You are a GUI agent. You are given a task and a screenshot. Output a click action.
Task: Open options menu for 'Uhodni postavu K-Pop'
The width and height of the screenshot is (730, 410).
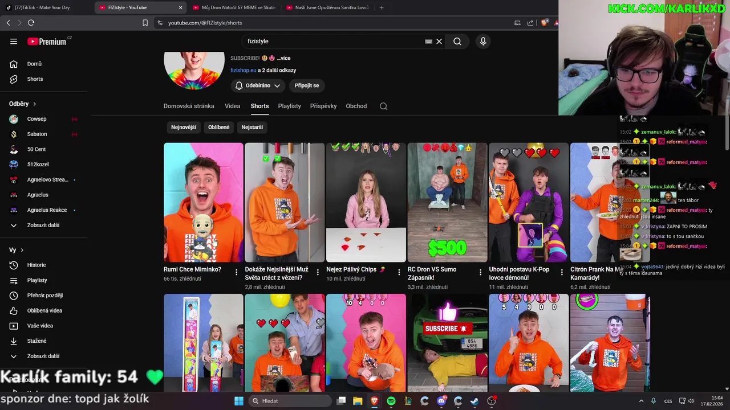pyautogui.click(x=562, y=272)
